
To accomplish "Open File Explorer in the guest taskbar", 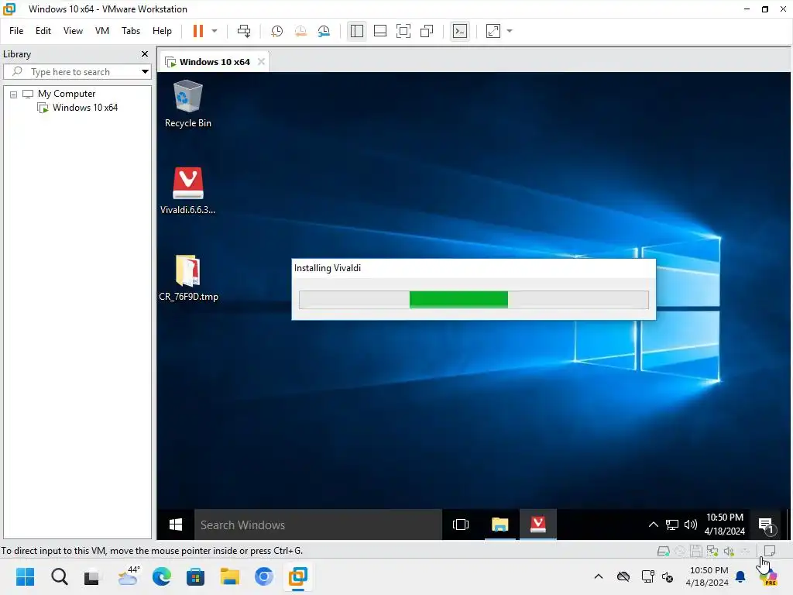I will (x=499, y=524).
